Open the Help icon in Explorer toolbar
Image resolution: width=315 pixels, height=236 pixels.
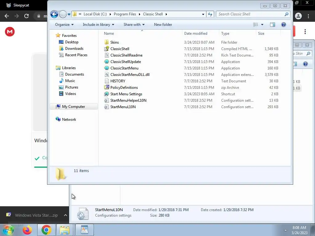pyautogui.click(x=283, y=25)
